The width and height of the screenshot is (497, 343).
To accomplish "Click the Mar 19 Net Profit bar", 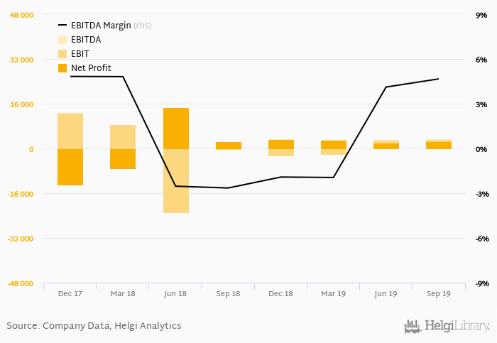I will click(x=334, y=144).
